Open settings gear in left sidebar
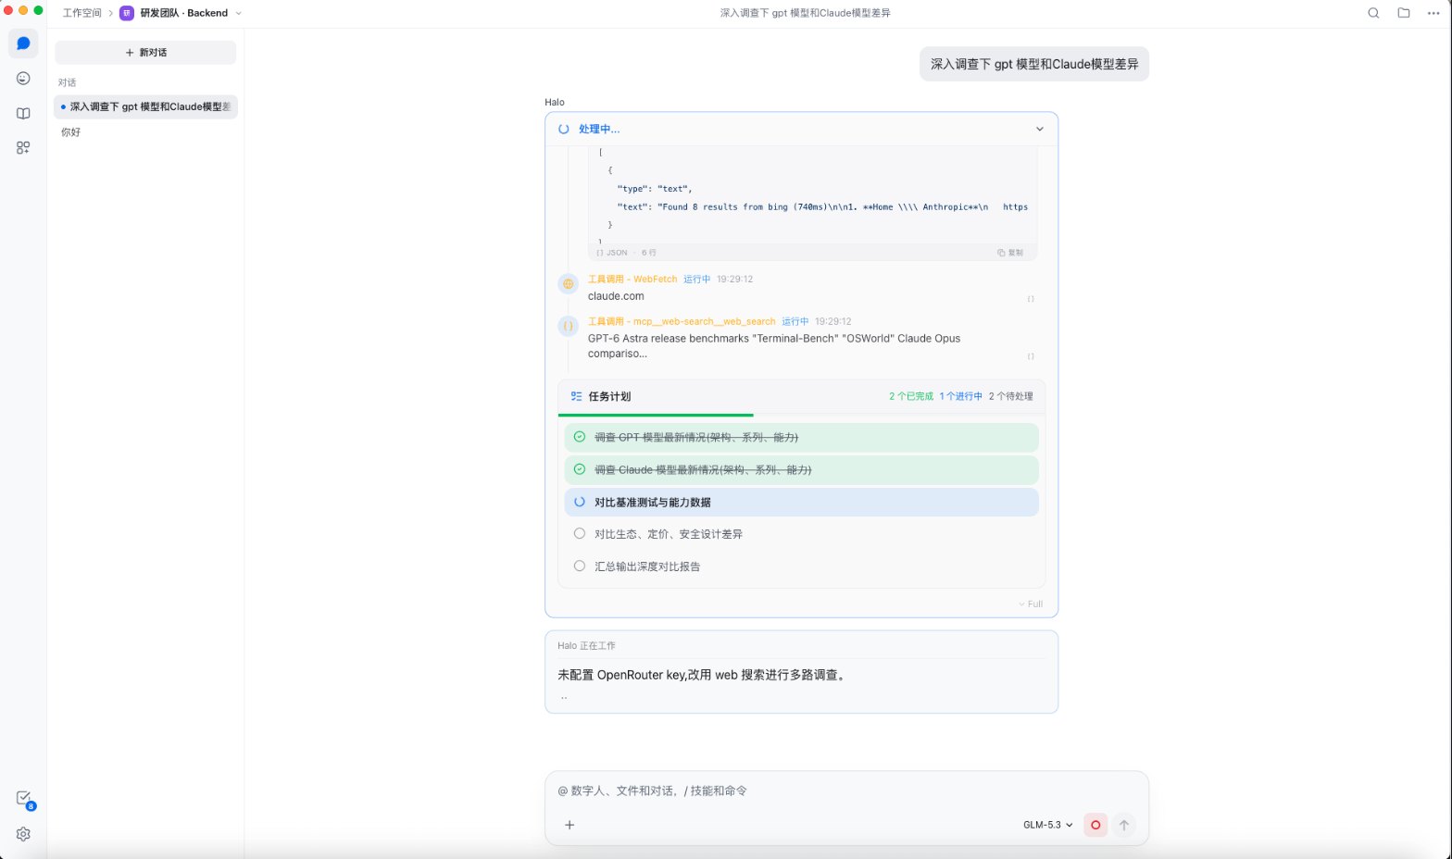Image resolution: width=1452 pixels, height=859 pixels. pyautogui.click(x=23, y=834)
